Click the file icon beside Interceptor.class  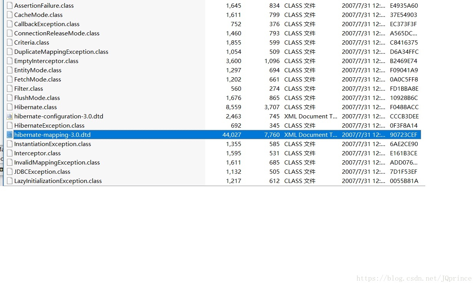(x=9, y=153)
